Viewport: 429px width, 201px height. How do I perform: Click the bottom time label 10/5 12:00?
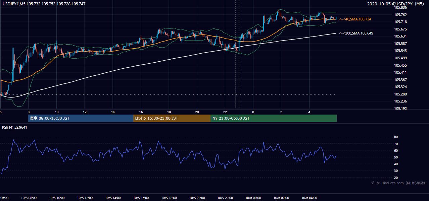tap(85, 198)
